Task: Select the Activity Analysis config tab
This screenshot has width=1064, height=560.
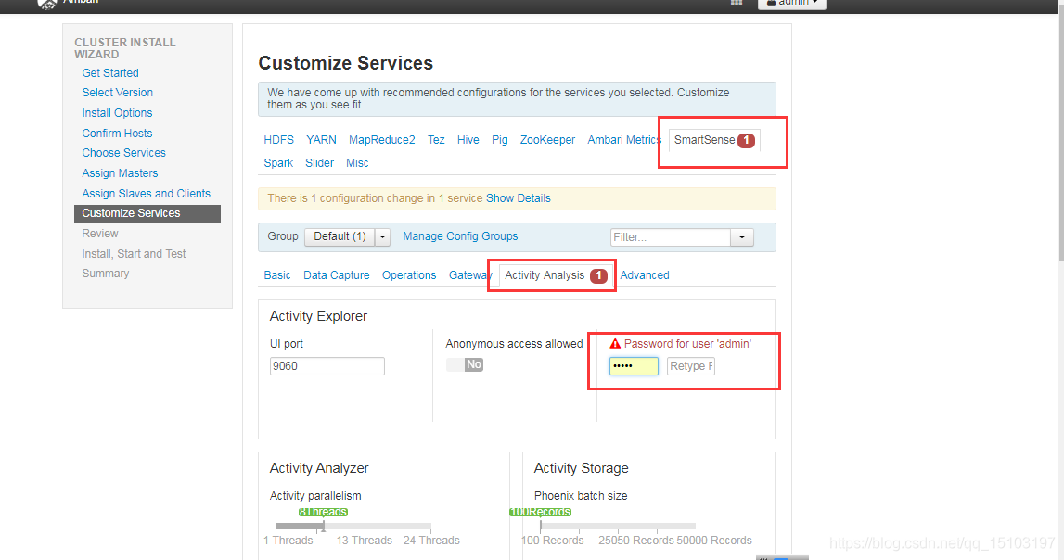Action: (x=556, y=275)
